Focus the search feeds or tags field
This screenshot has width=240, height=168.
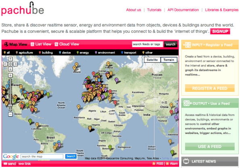click(147, 45)
